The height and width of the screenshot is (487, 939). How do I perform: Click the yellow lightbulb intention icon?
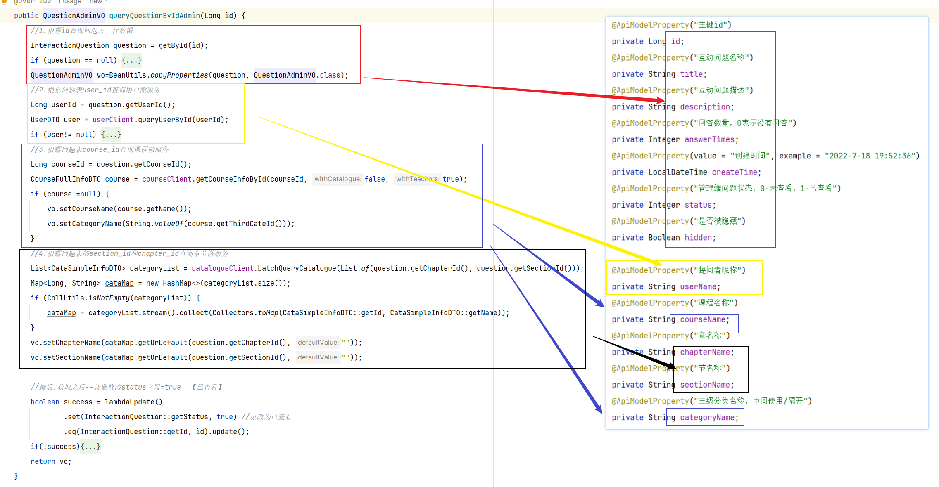point(4,2)
